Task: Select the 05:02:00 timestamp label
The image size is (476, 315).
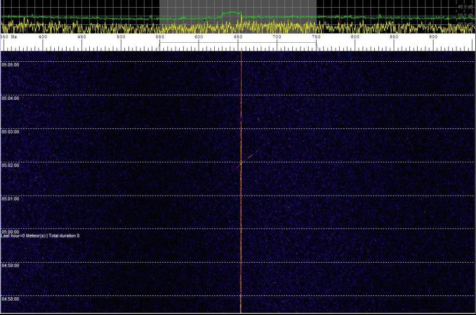Action: pyautogui.click(x=11, y=165)
